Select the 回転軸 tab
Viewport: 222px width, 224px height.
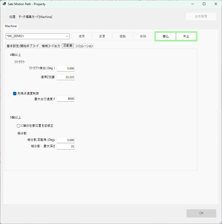[68, 46]
